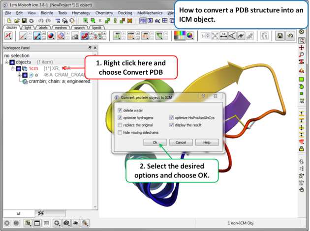Uncheck the delete water checkbox
The width and height of the screenshot is (310, 231).
click(120, 111)
